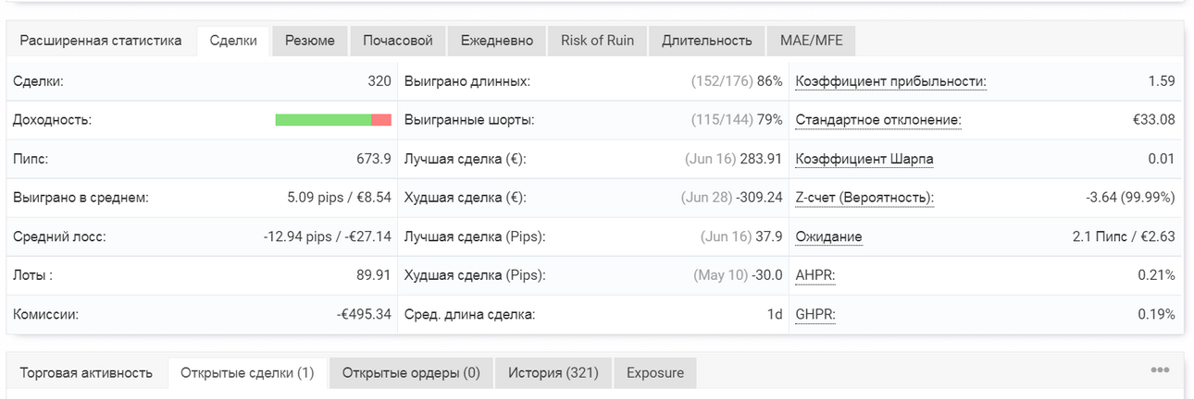Open the Резюме tab
The width and height of the screenshot is (1194, 399).
click(310, 41)
